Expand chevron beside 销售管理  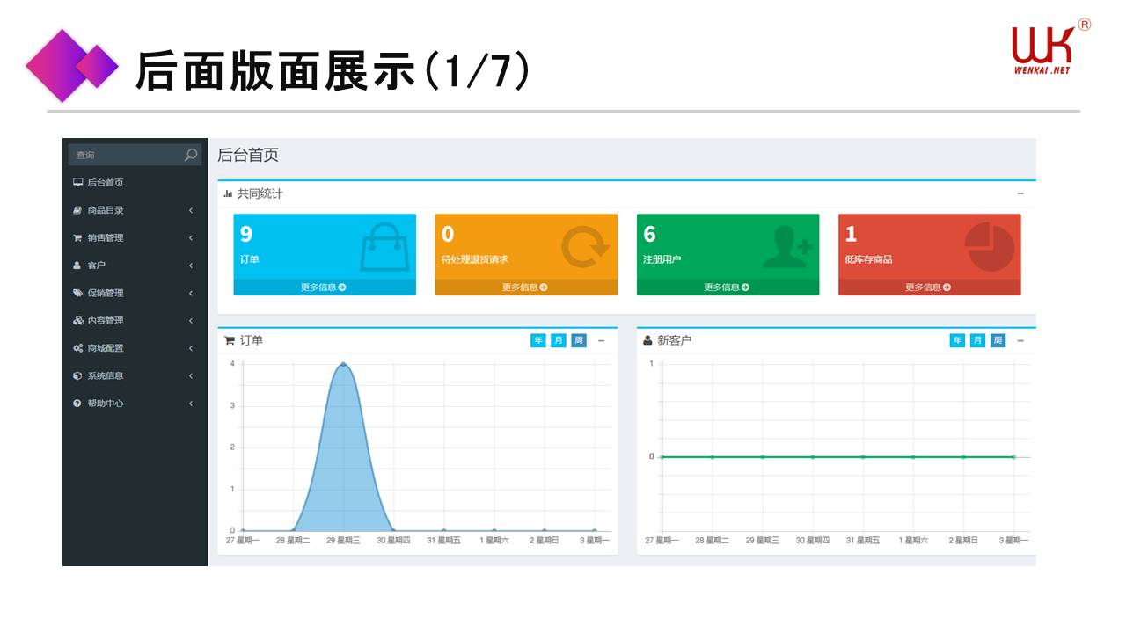[x=191, y=238]
